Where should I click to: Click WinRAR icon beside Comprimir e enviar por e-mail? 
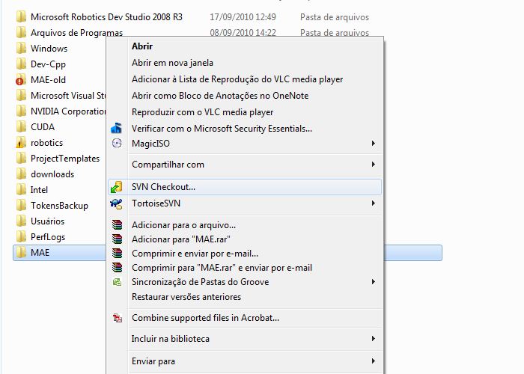[x=117, y=254]
